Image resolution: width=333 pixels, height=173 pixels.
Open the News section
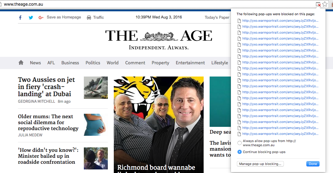pos(35,63)
